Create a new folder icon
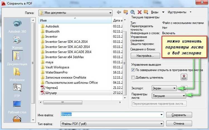Image resolution: width=209 pixels, height=130 pixels. pyautogui.click(x=146, y=12)
